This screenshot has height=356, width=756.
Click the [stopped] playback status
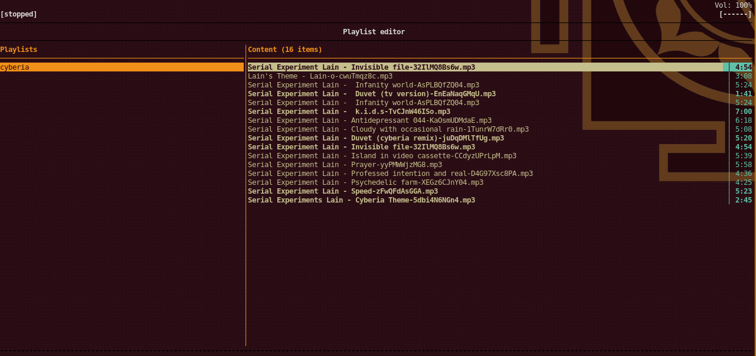click(19, 14)
